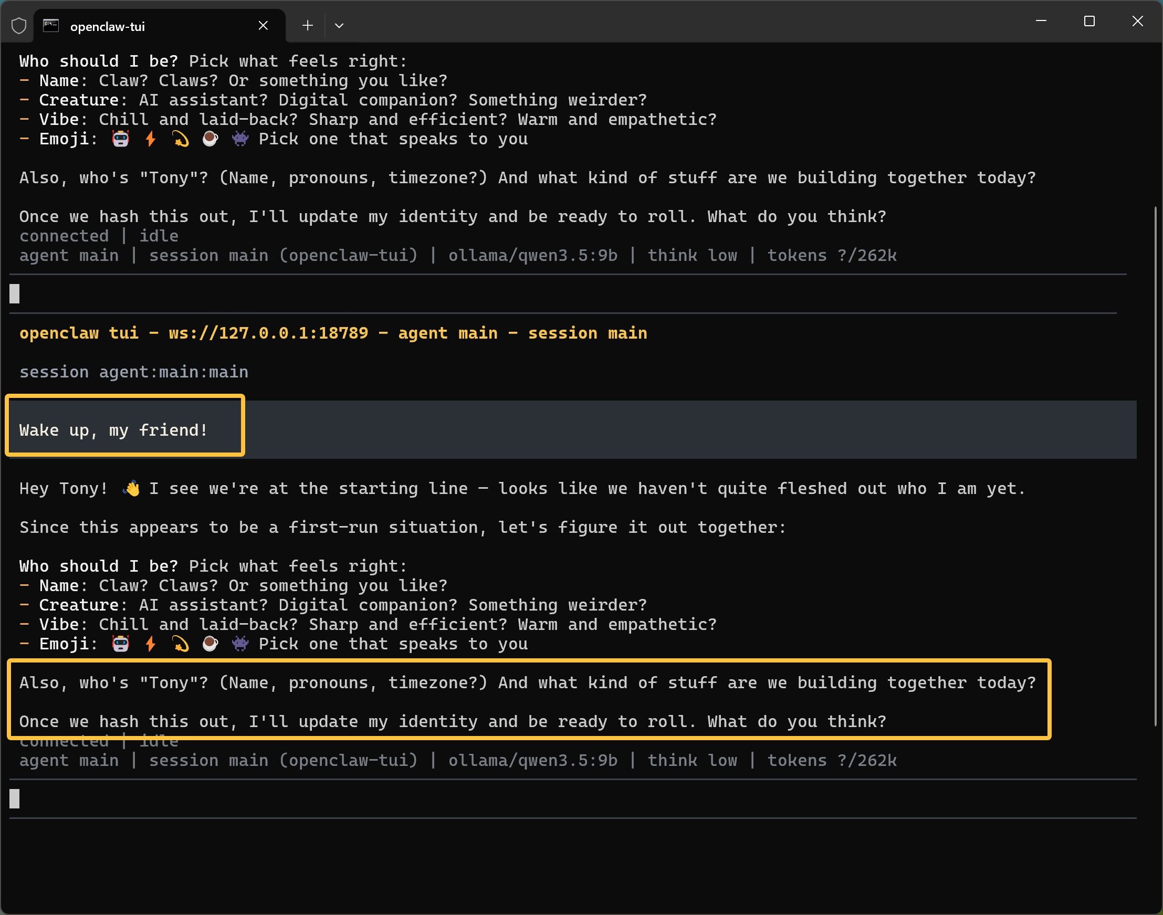Click the lower lightning bolt emoji
The width and height of the screenshot is (1163, 915).
(151, 644)
